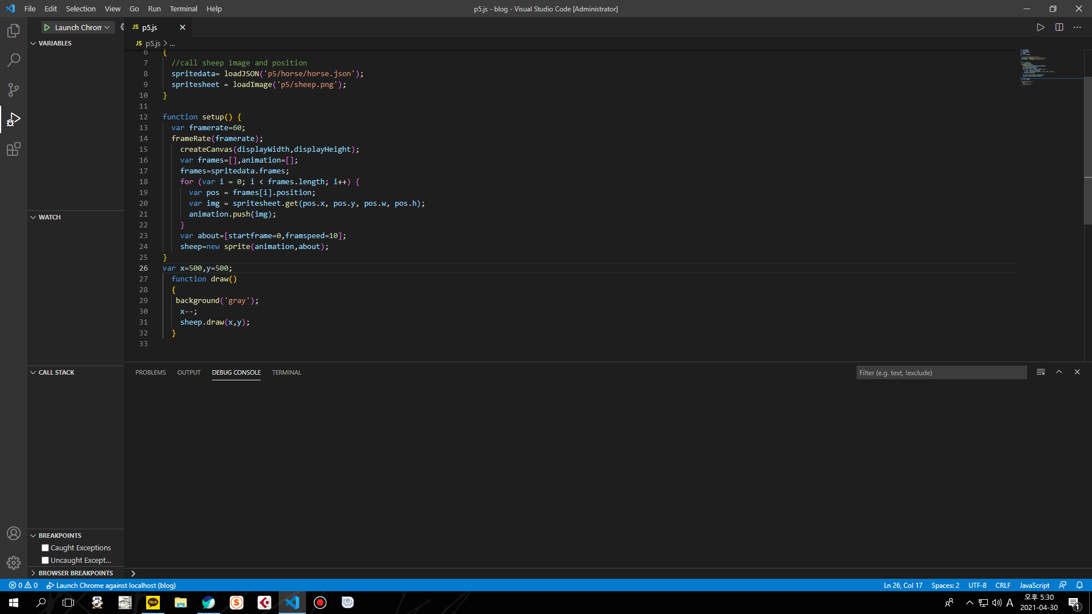Open the Search view in activity bar
The width and height of the screenshot is (1092, 614).
pyautogui.click(x=14, y=60)
